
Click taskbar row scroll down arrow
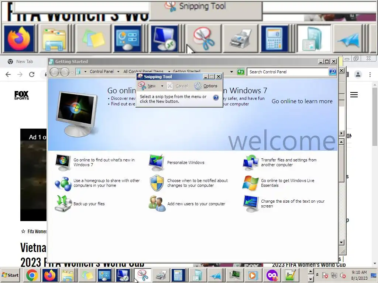[310, 279]
